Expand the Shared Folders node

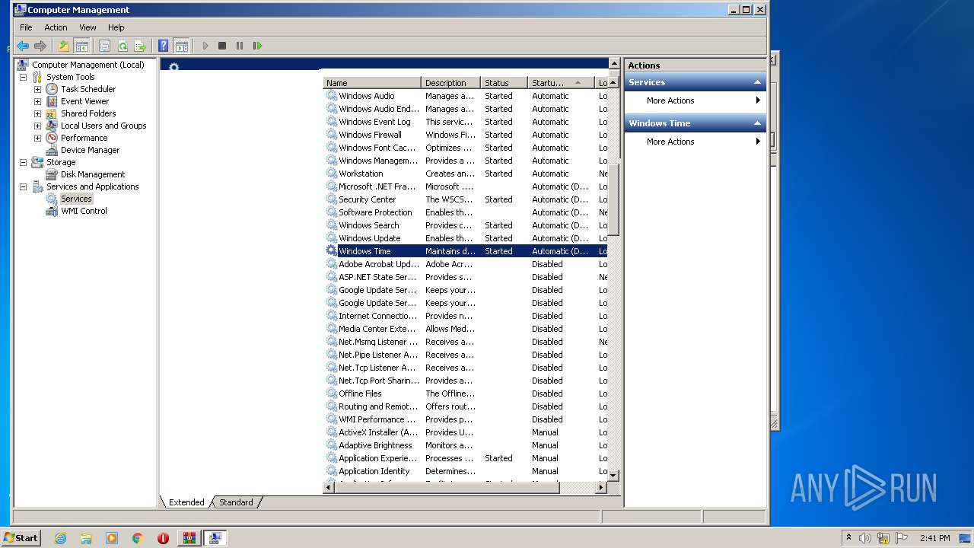(37, 113)
